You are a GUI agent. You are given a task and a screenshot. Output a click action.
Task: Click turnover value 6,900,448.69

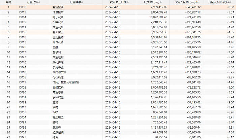[x=159, y=37]
